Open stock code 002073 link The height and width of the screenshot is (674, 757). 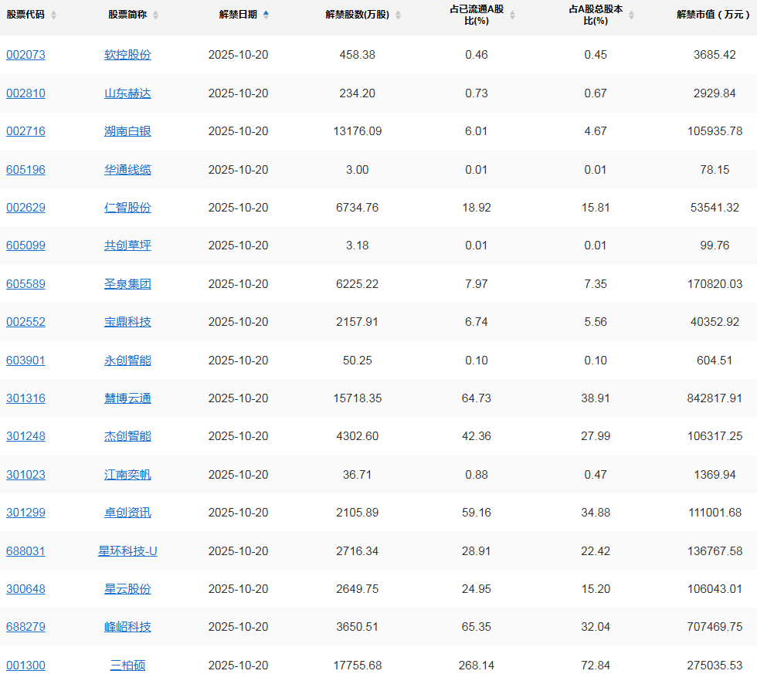25,55
